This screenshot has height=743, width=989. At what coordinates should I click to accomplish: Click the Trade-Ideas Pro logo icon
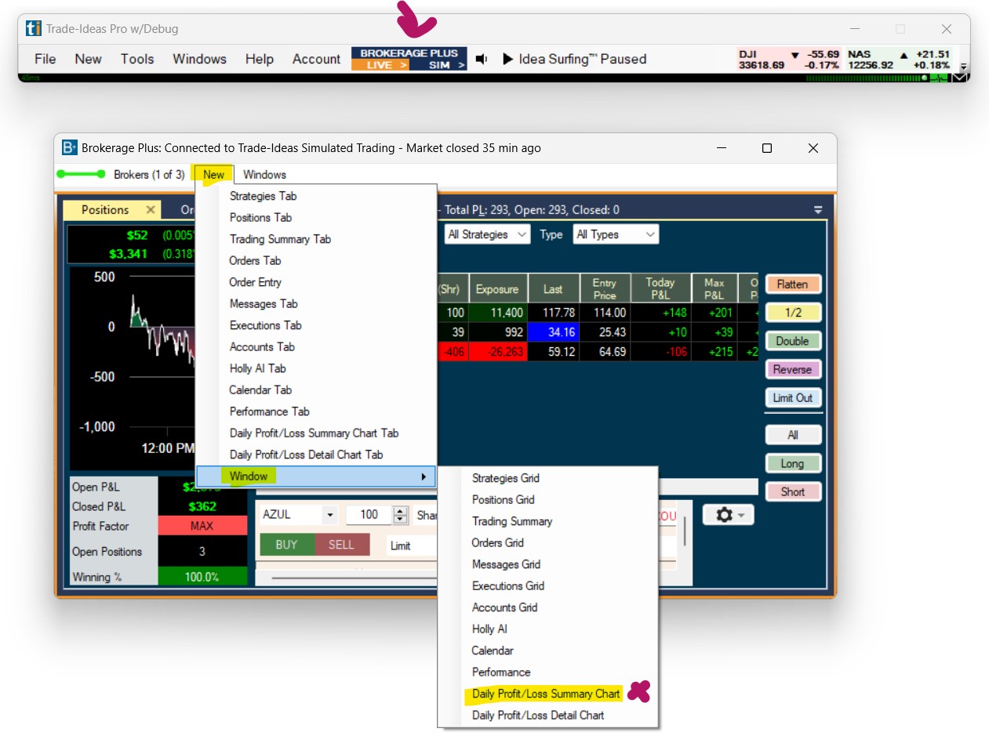click(x=34, y=29)
